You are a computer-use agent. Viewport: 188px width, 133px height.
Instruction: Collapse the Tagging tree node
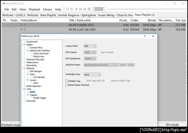pos(28,95)
